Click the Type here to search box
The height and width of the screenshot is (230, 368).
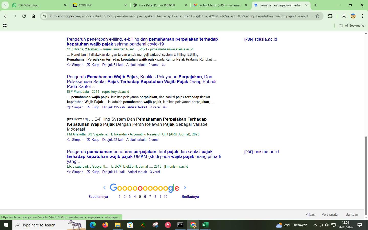pyautogui.click(x=49, y=225)
